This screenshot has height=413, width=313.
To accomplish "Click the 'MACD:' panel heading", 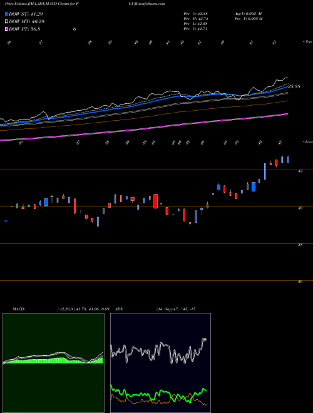I will (x=19, y=309).
